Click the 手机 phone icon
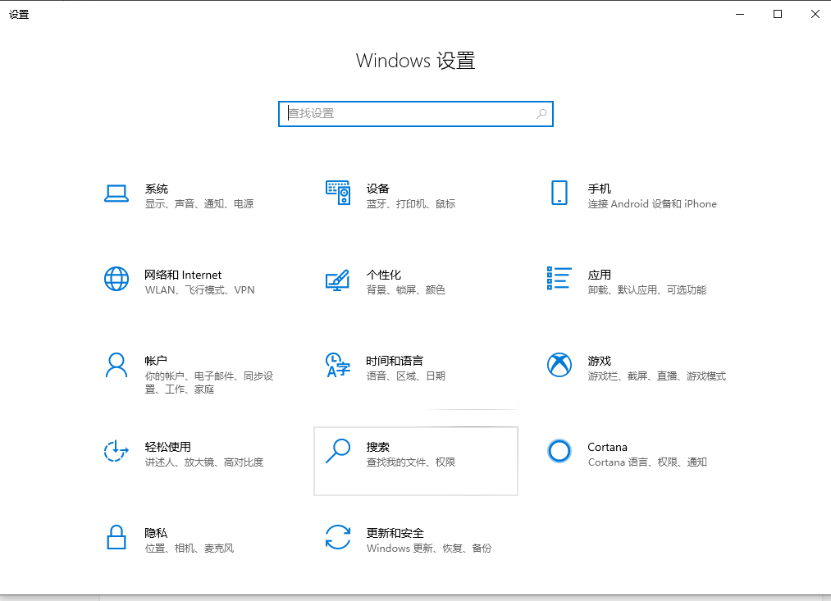 (559, 194)
